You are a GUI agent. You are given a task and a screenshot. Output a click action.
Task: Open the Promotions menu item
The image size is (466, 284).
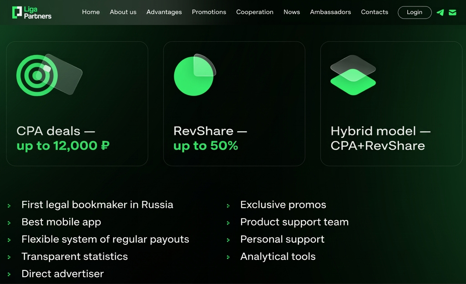coord(209,12)
